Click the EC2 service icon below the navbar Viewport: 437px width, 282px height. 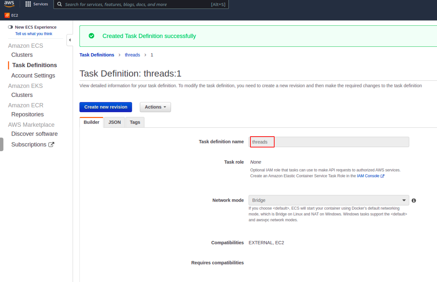(7, 15)
